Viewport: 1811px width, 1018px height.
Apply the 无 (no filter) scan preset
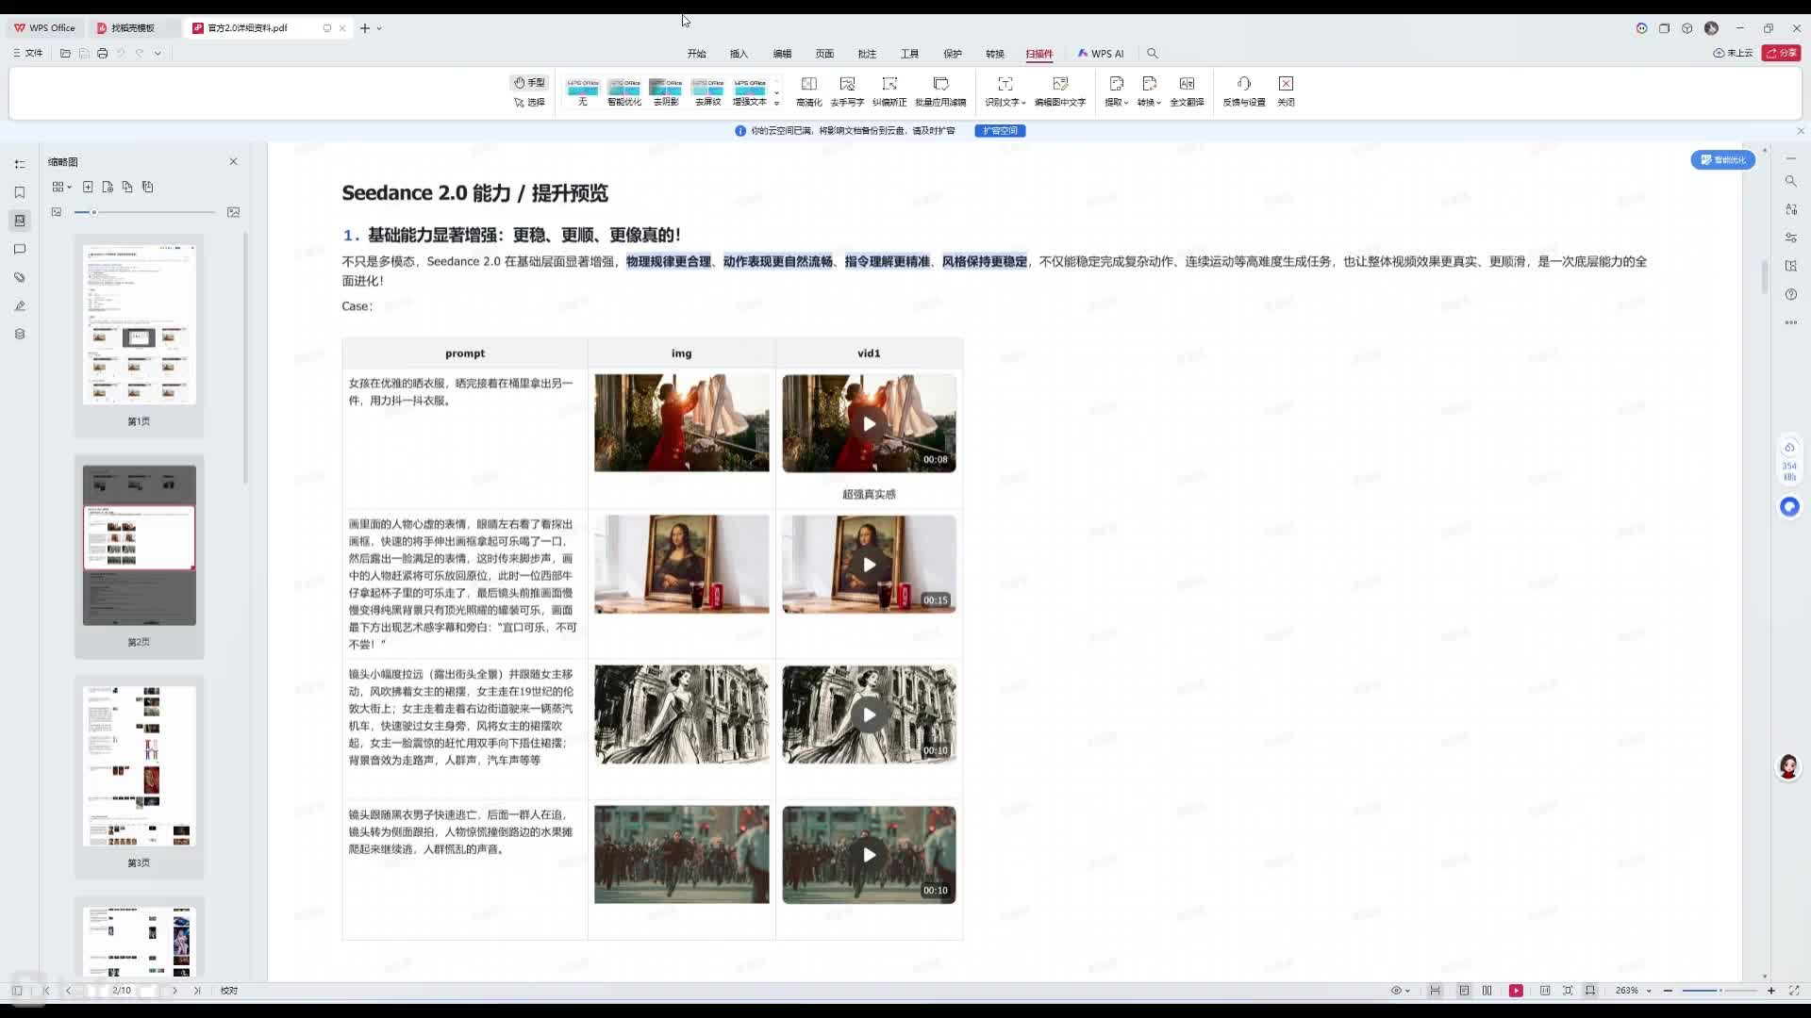(583, 92)
